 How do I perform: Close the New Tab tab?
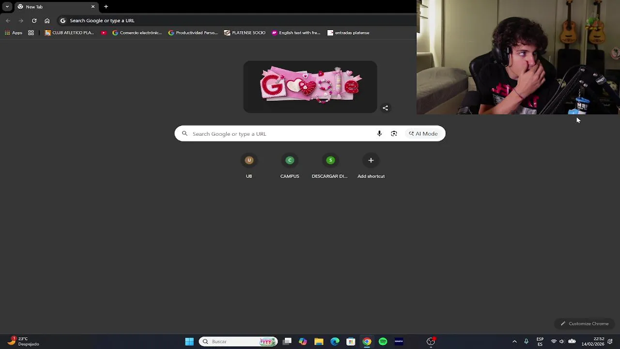coord(93,7)
